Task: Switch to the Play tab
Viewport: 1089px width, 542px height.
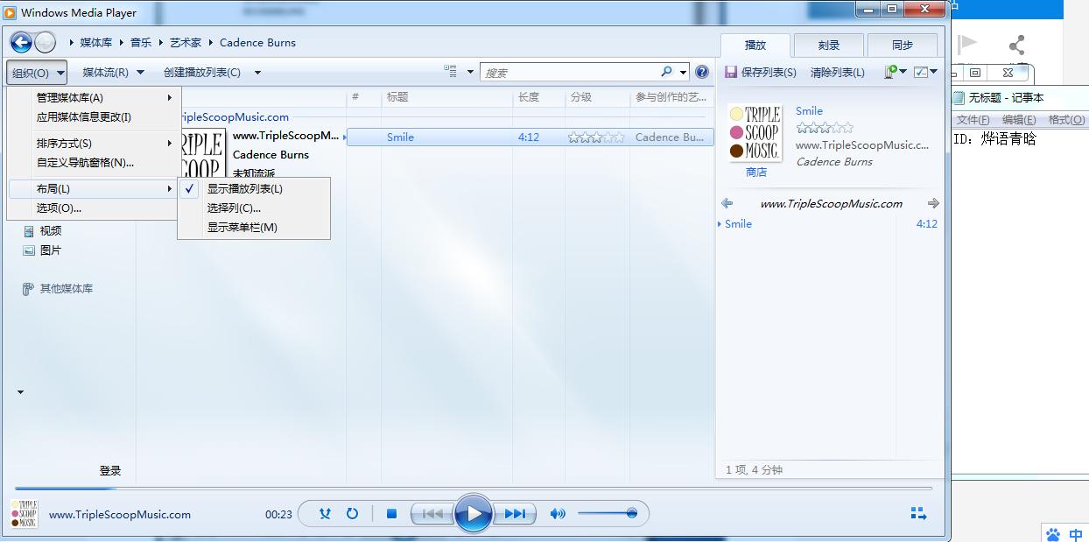Action: tap(755, 46)
